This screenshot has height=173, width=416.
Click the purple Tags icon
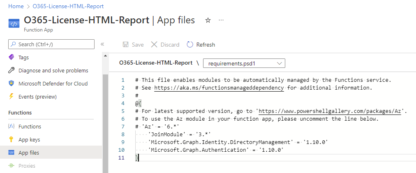tap(11, 57)
